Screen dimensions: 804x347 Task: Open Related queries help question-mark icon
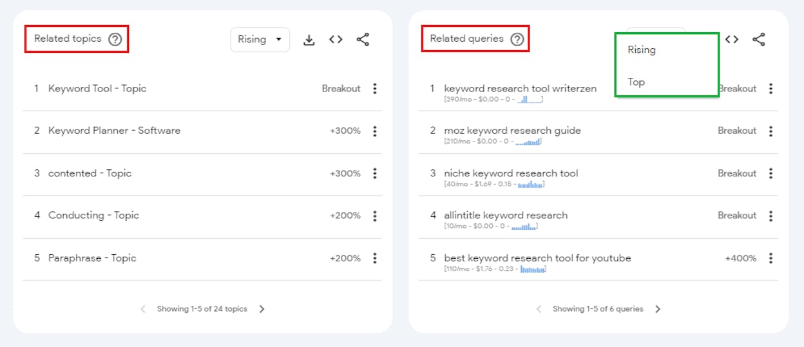pyautogui.click(x=517, y=39)
